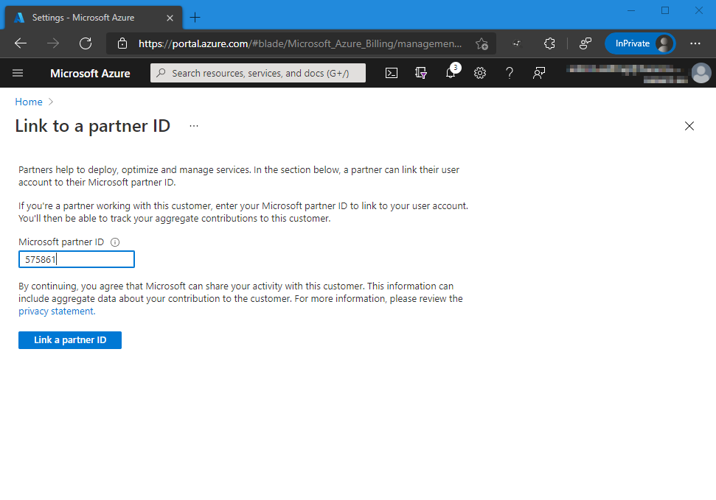716x500 pixels.
Task: Click the Microsoft partner ID input field
Action: [77, 259]
